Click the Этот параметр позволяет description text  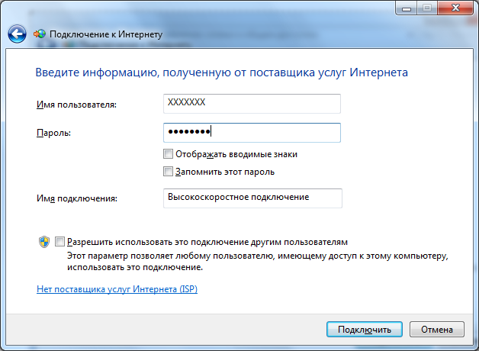click(258, 262)
